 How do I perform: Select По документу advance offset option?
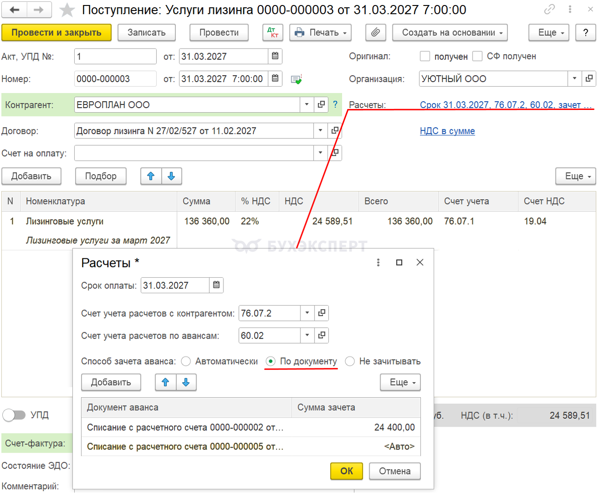click(271, 361)
